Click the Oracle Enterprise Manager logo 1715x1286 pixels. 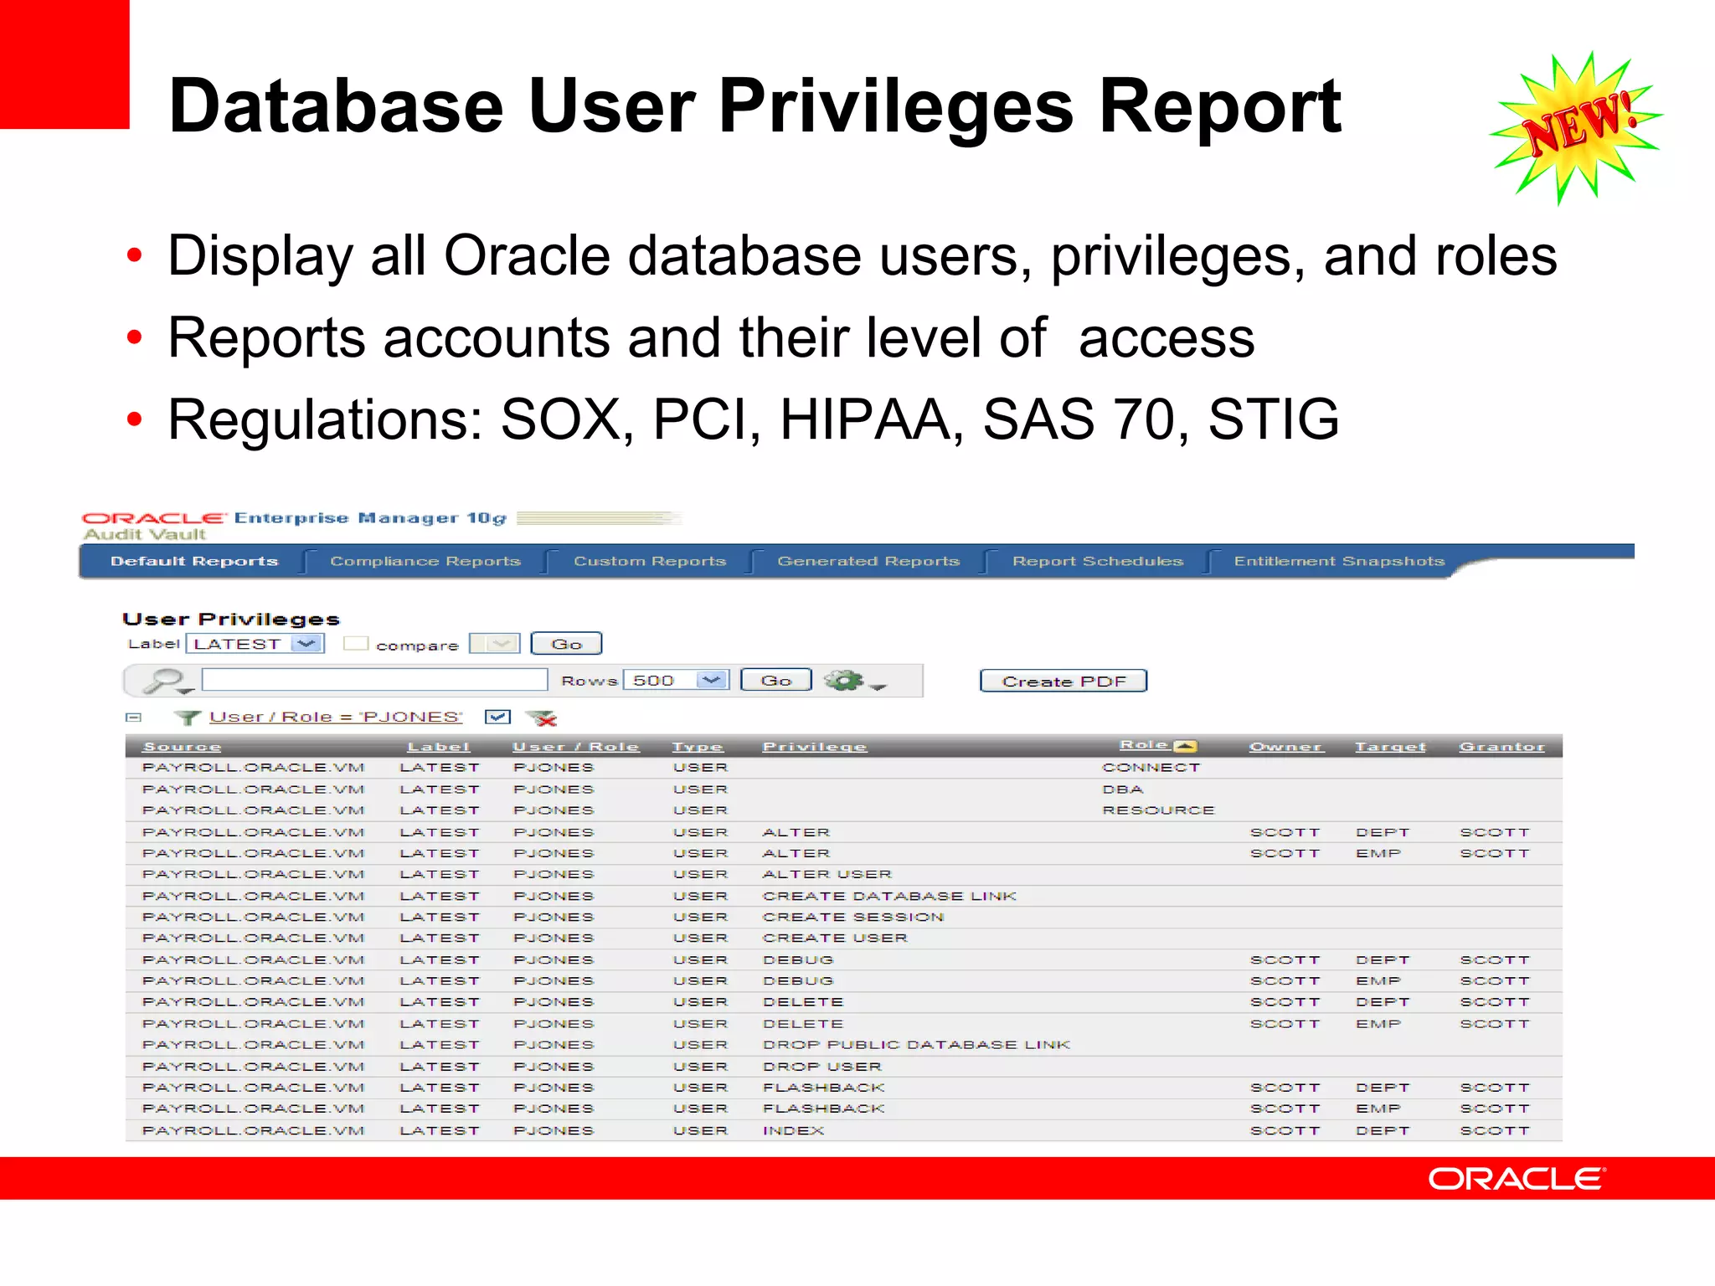(295, 518)
